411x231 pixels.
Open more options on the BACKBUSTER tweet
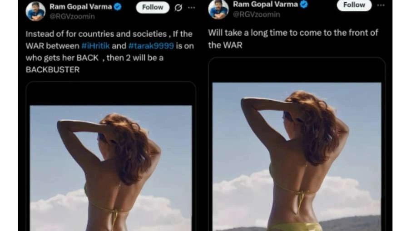(192, 8)
